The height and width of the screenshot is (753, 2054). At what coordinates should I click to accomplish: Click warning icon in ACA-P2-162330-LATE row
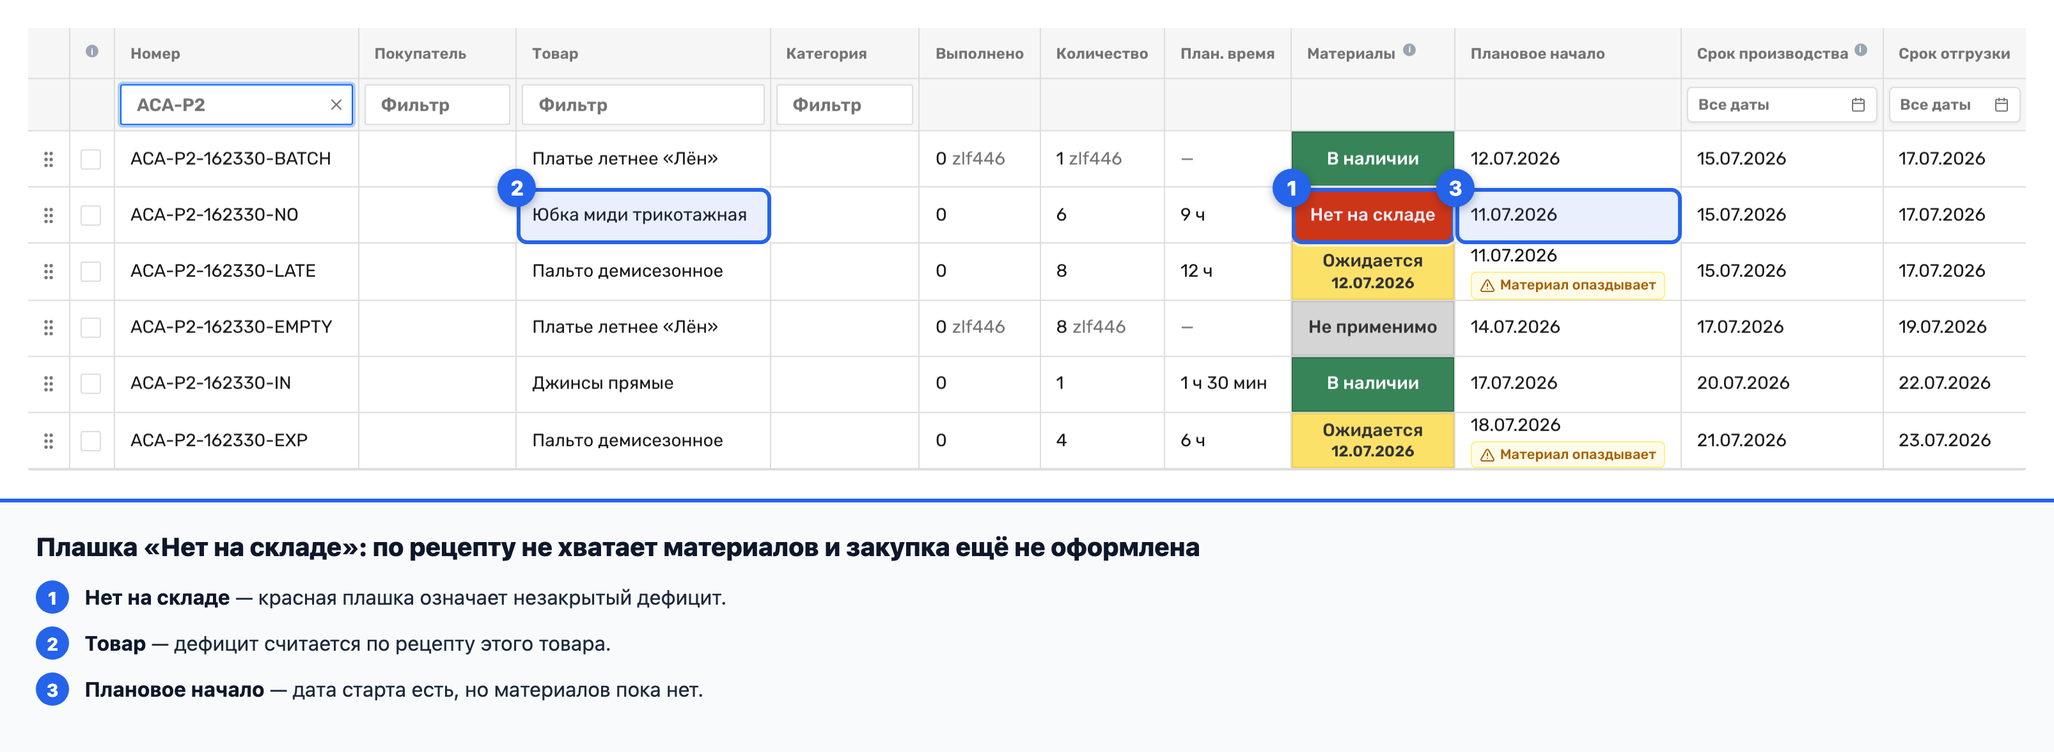[1487, 285]
